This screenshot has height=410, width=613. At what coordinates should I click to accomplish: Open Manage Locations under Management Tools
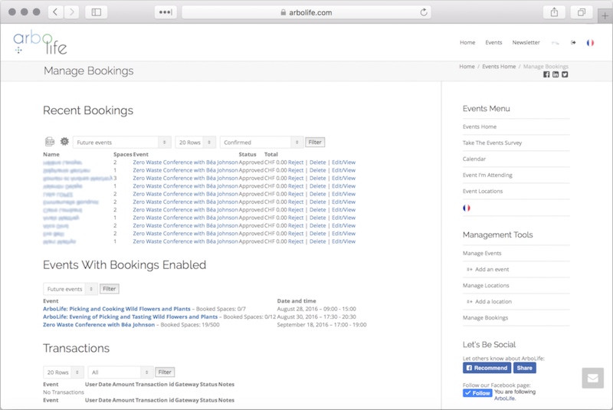486,285
